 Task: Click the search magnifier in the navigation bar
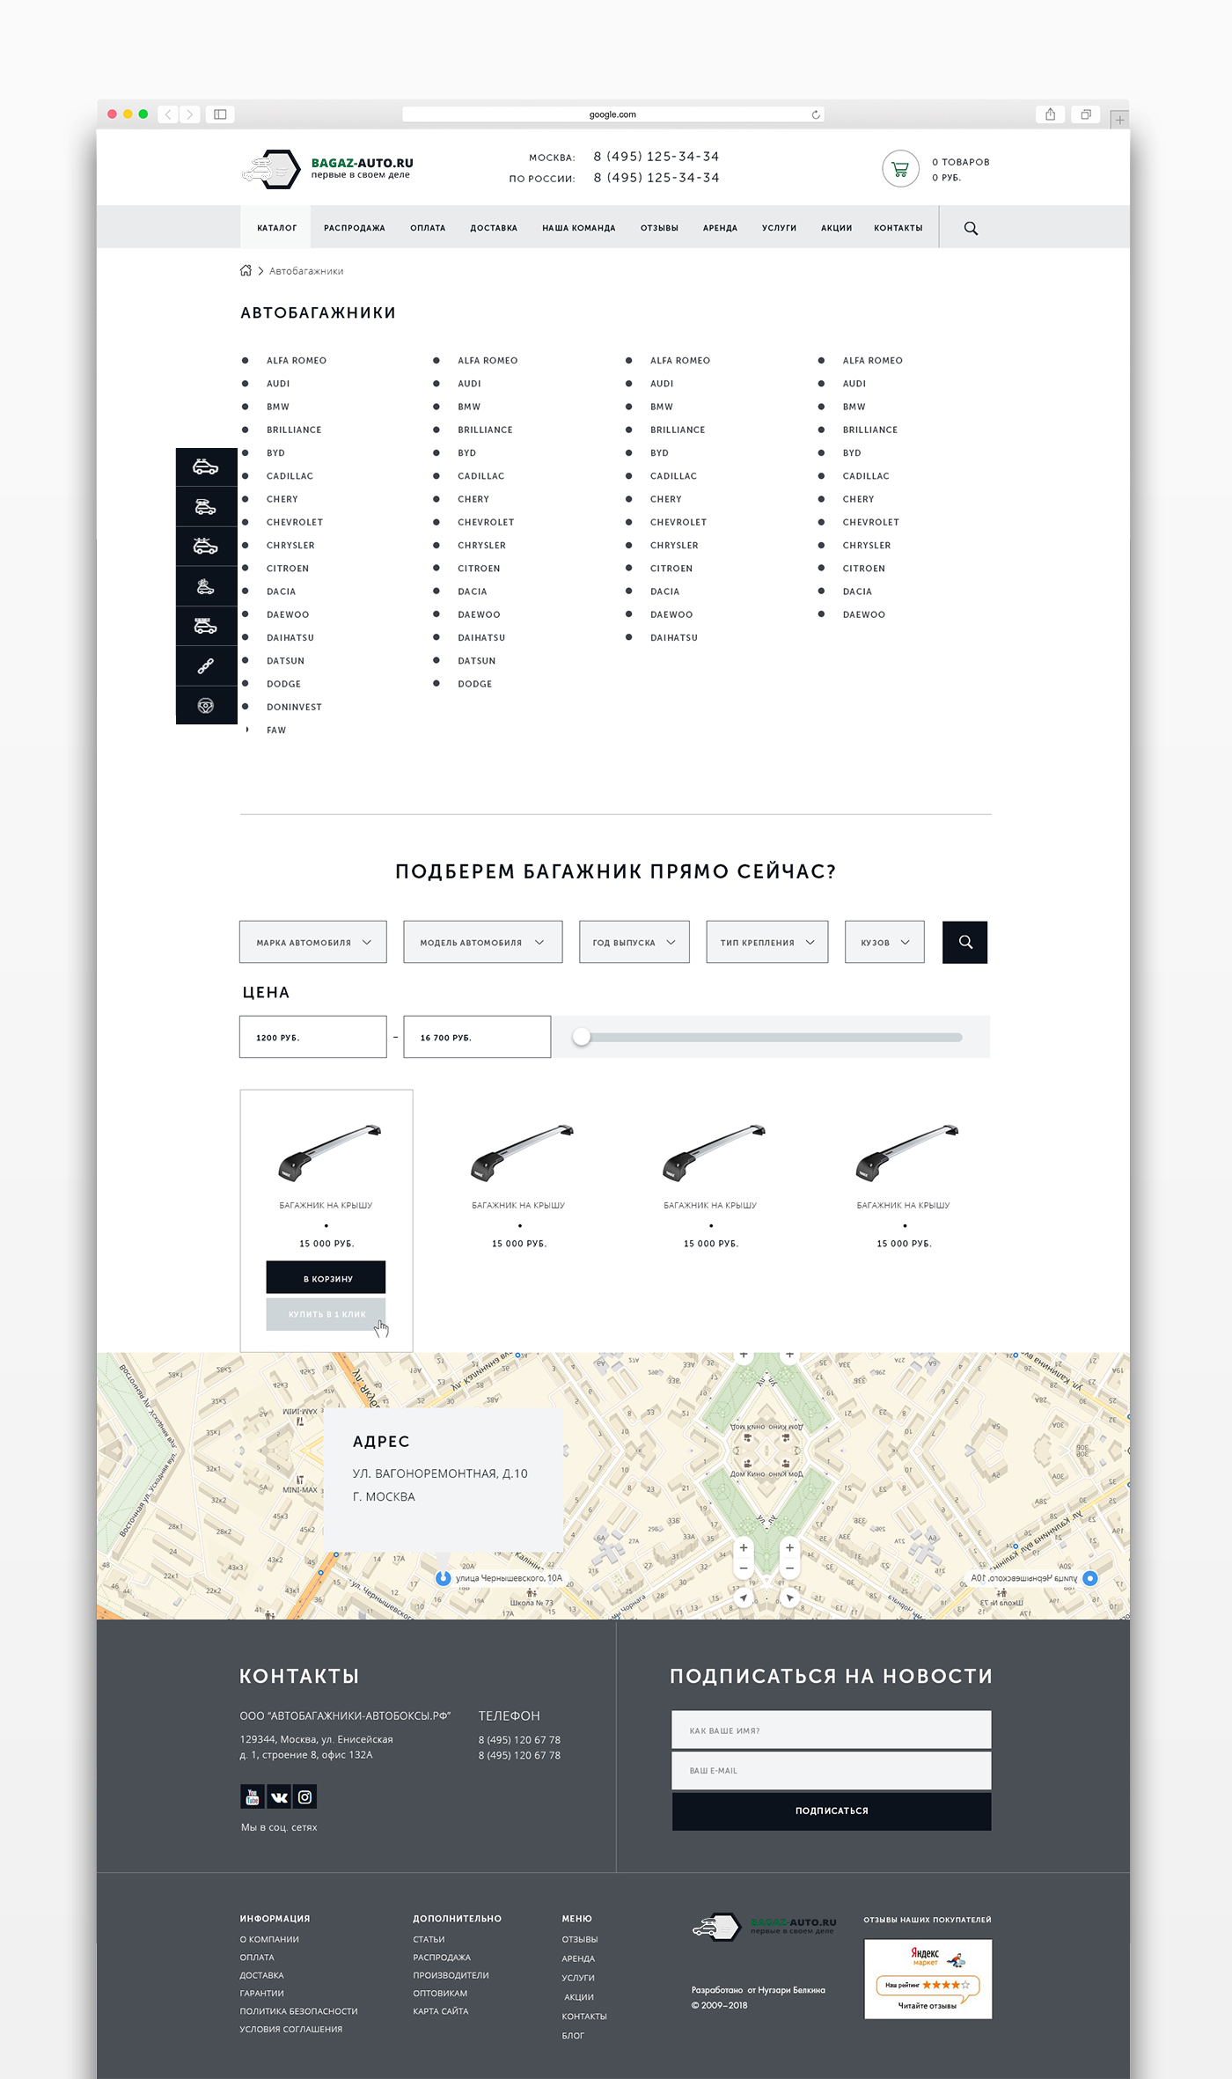[x=971, y=228]
